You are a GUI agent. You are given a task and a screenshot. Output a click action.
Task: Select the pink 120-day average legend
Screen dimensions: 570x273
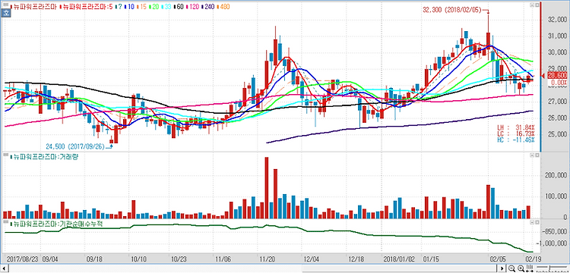tap(192, 7)
